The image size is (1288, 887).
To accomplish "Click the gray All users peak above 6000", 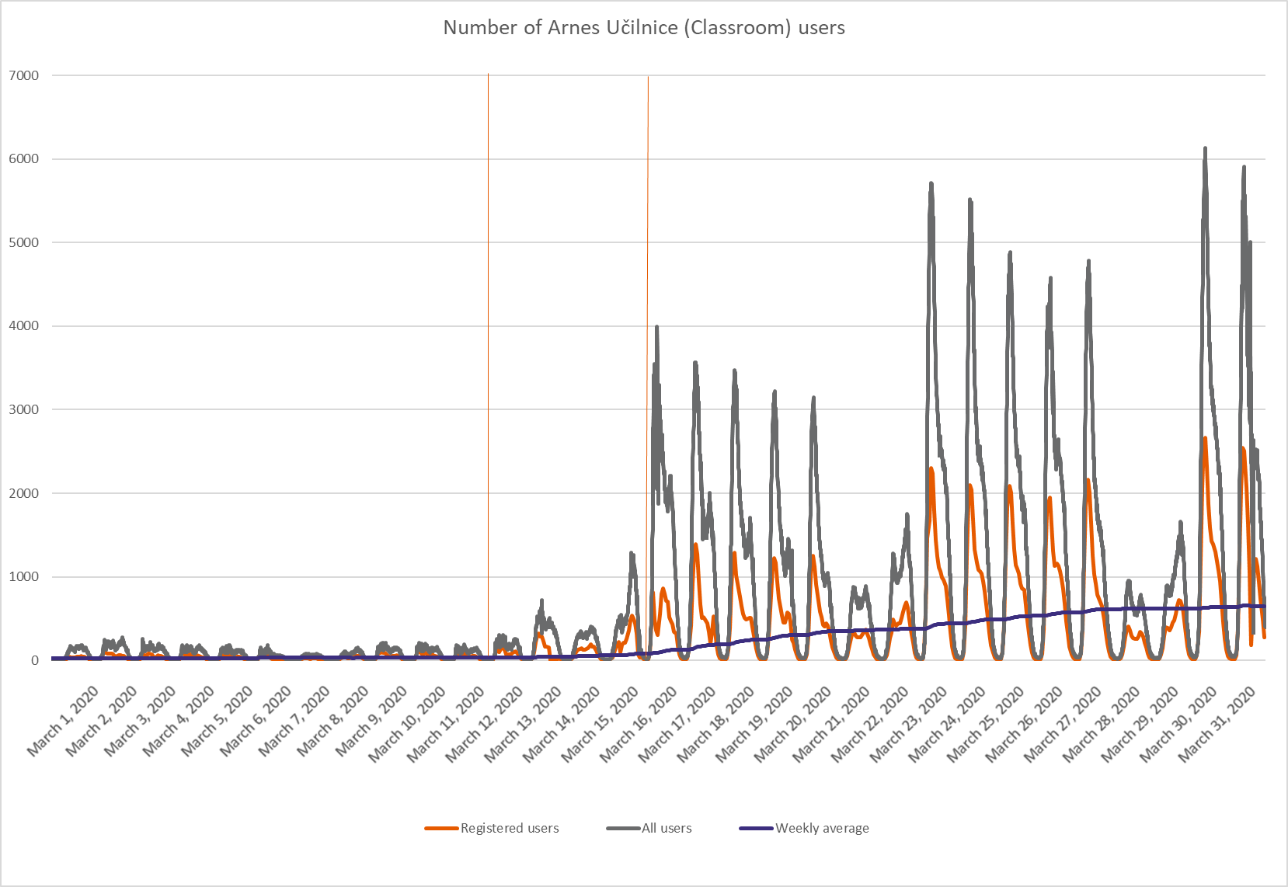I will [1205, 149].
